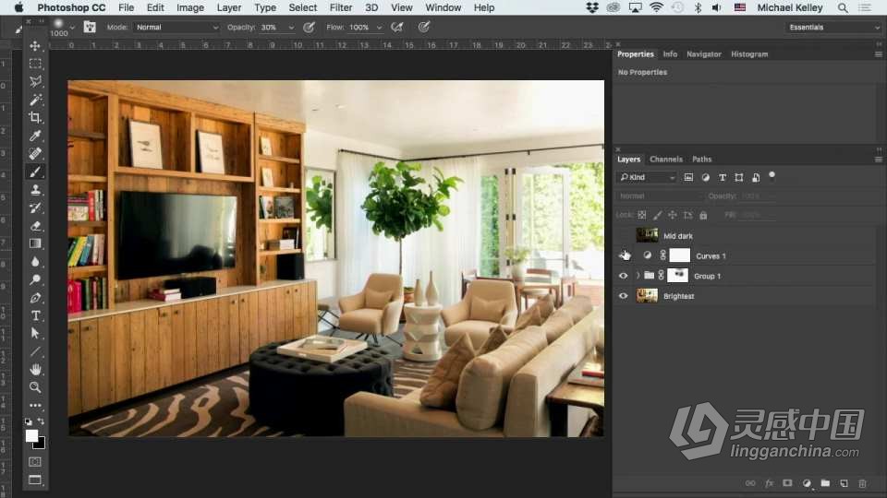Toggle pressure for size button
Image resolution: width=887 pixels, height=498 pixels.
click(x=424, y=27)
